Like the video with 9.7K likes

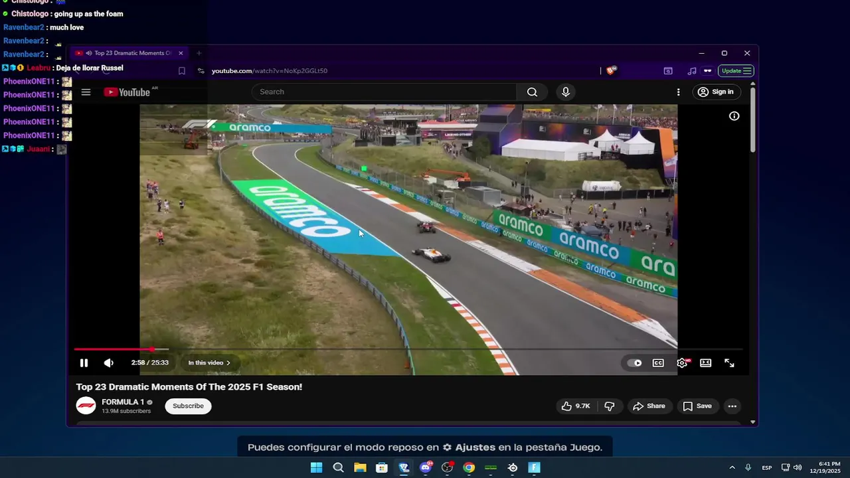coord(576,406)
